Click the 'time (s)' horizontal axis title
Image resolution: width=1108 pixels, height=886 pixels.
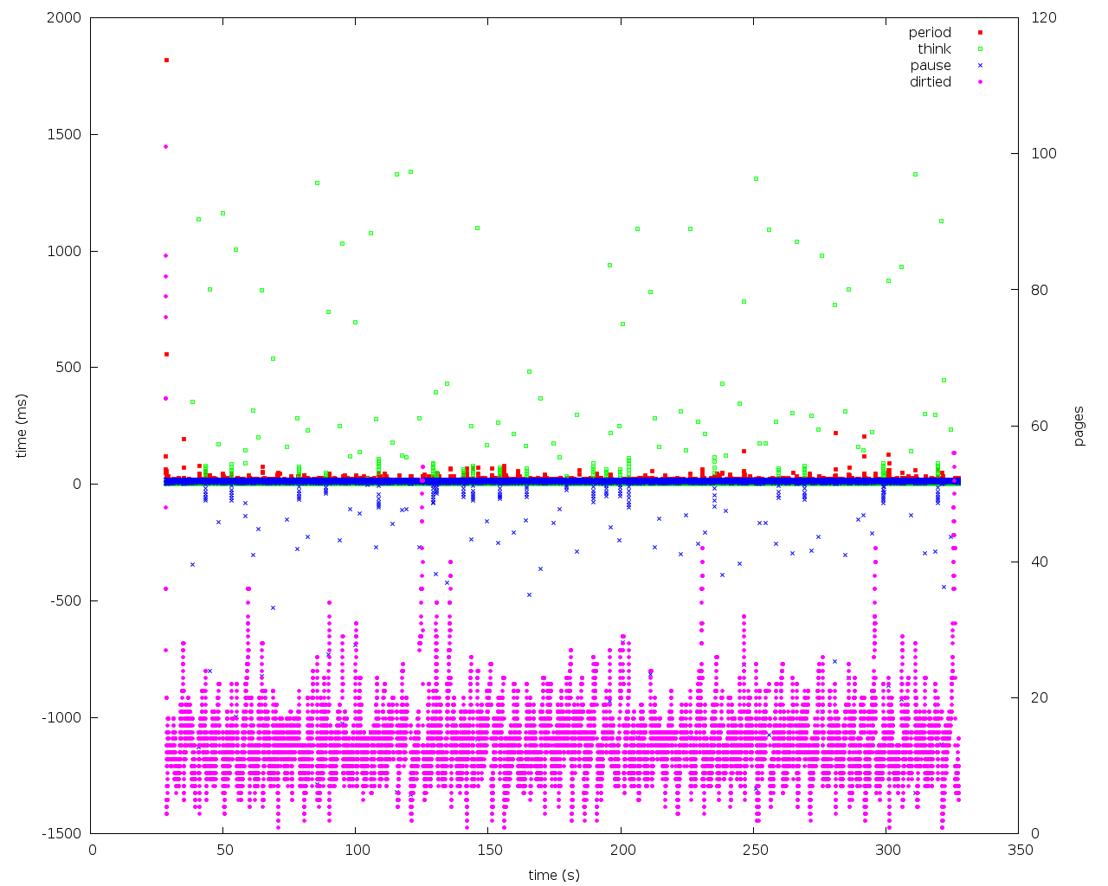coord(554,875)
